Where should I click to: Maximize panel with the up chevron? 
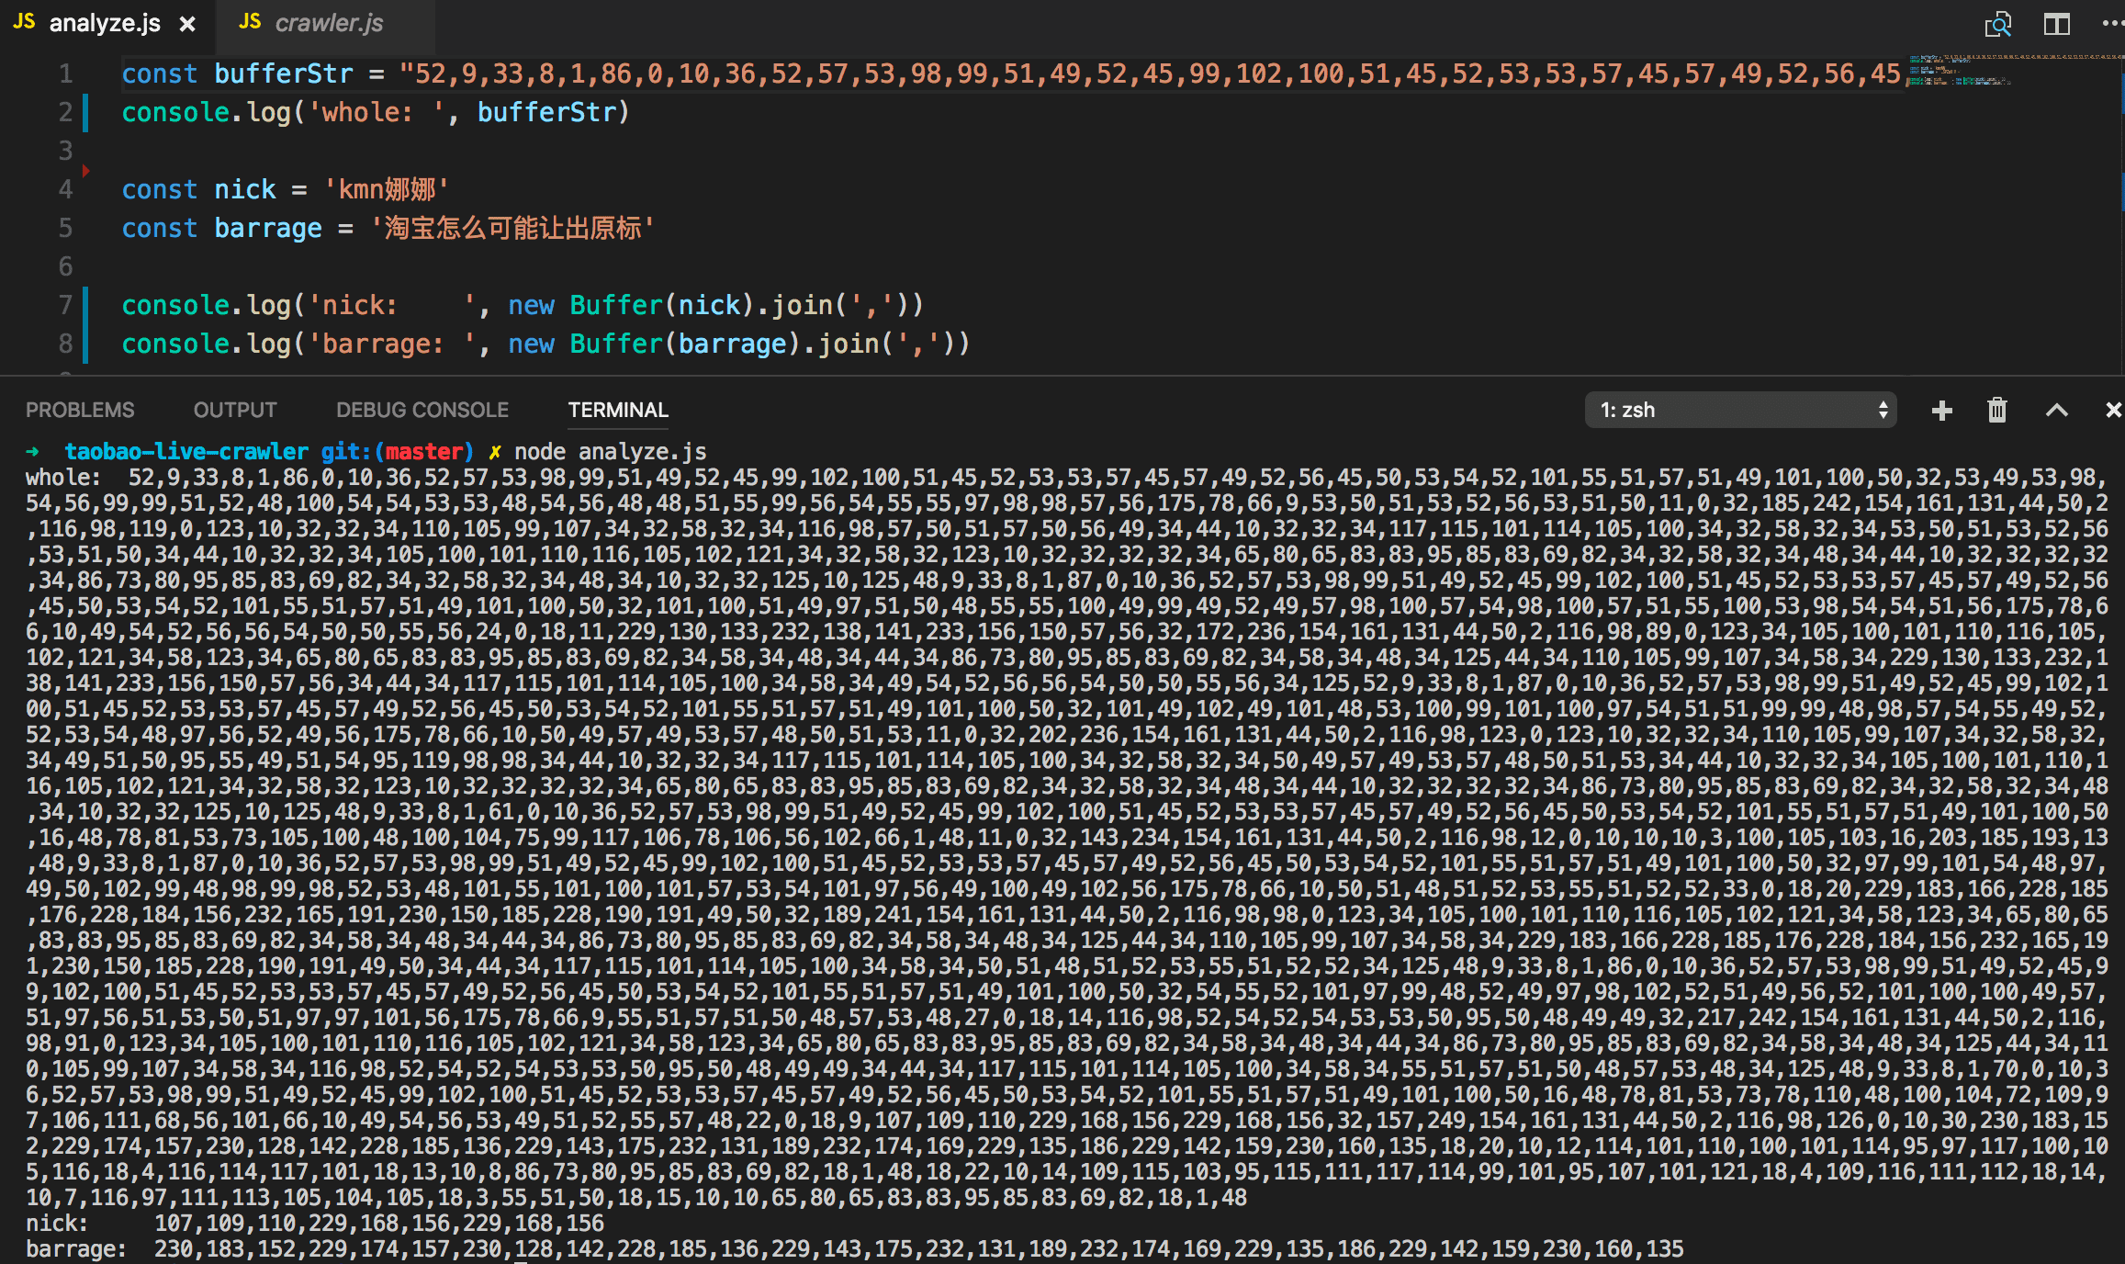(x=2056, y=411)
